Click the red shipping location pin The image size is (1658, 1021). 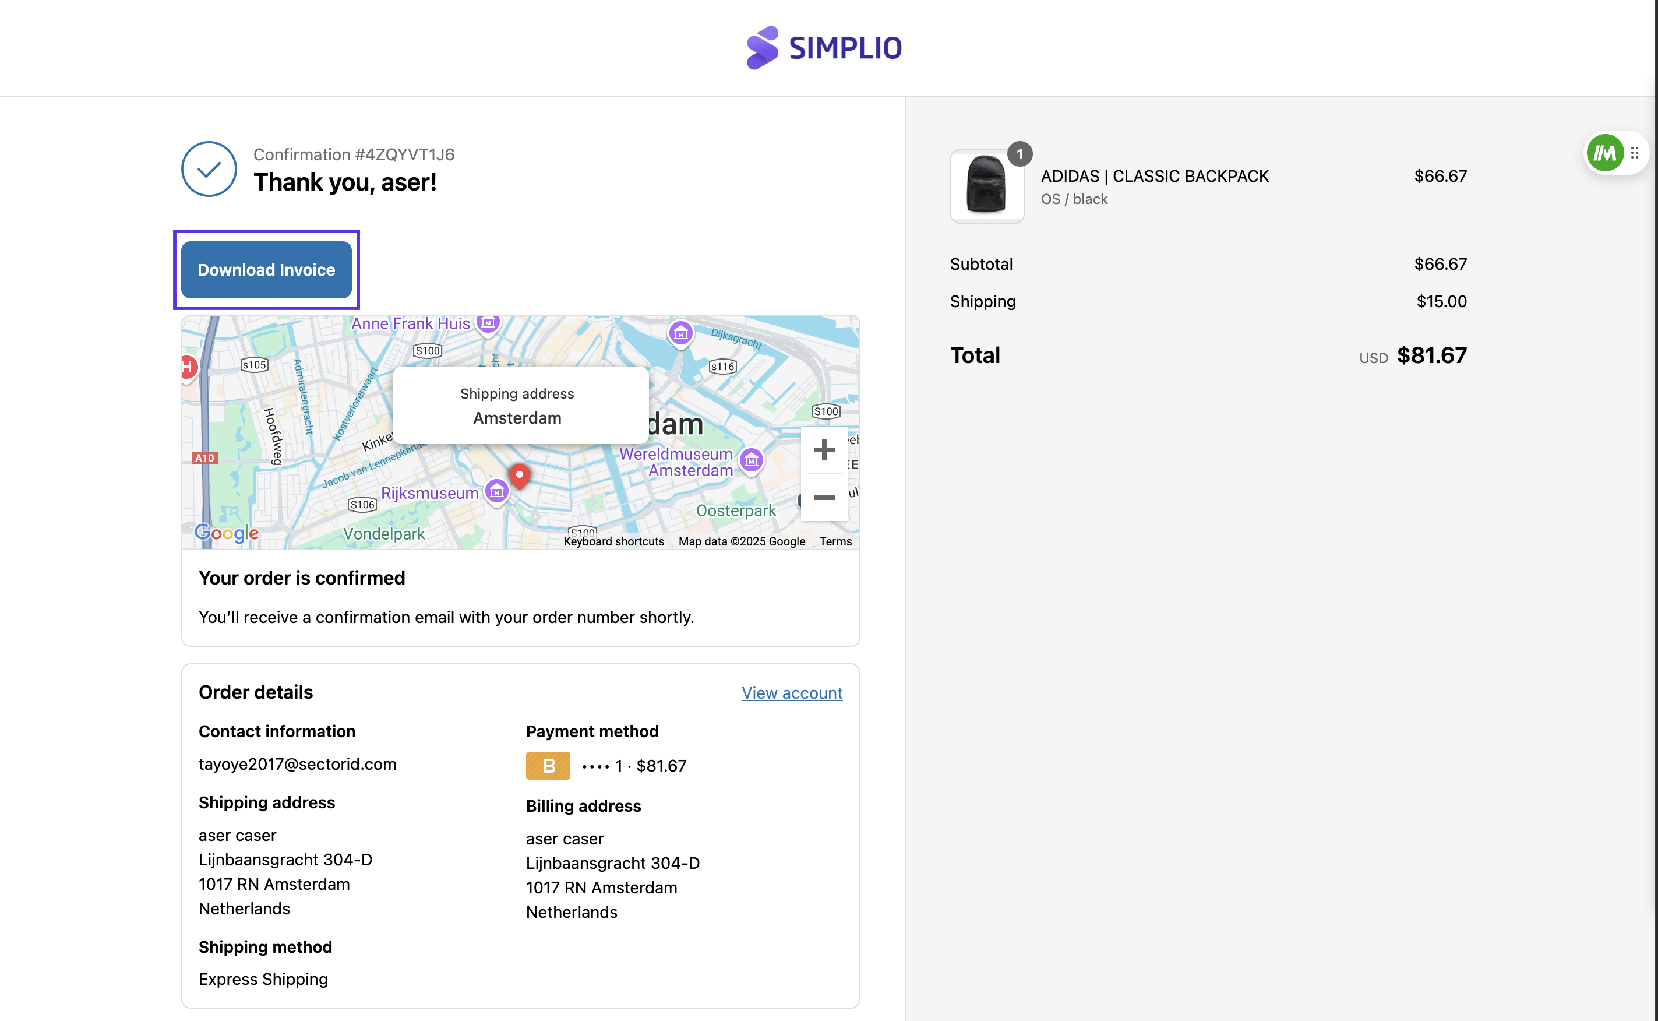(x=519, y=475)
